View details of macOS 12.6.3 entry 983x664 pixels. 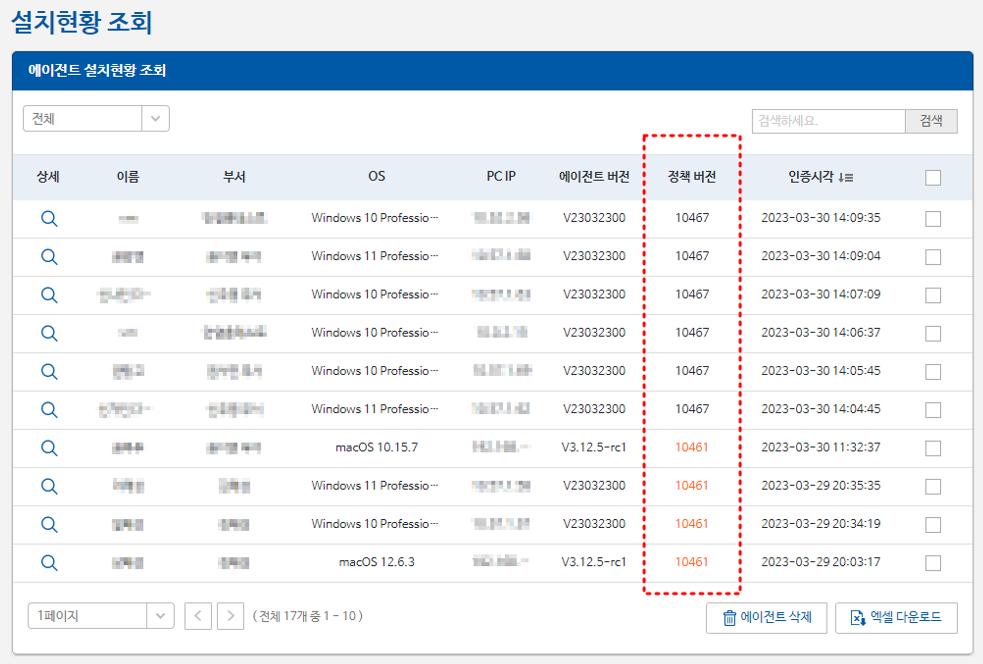[x=49, y=562]
